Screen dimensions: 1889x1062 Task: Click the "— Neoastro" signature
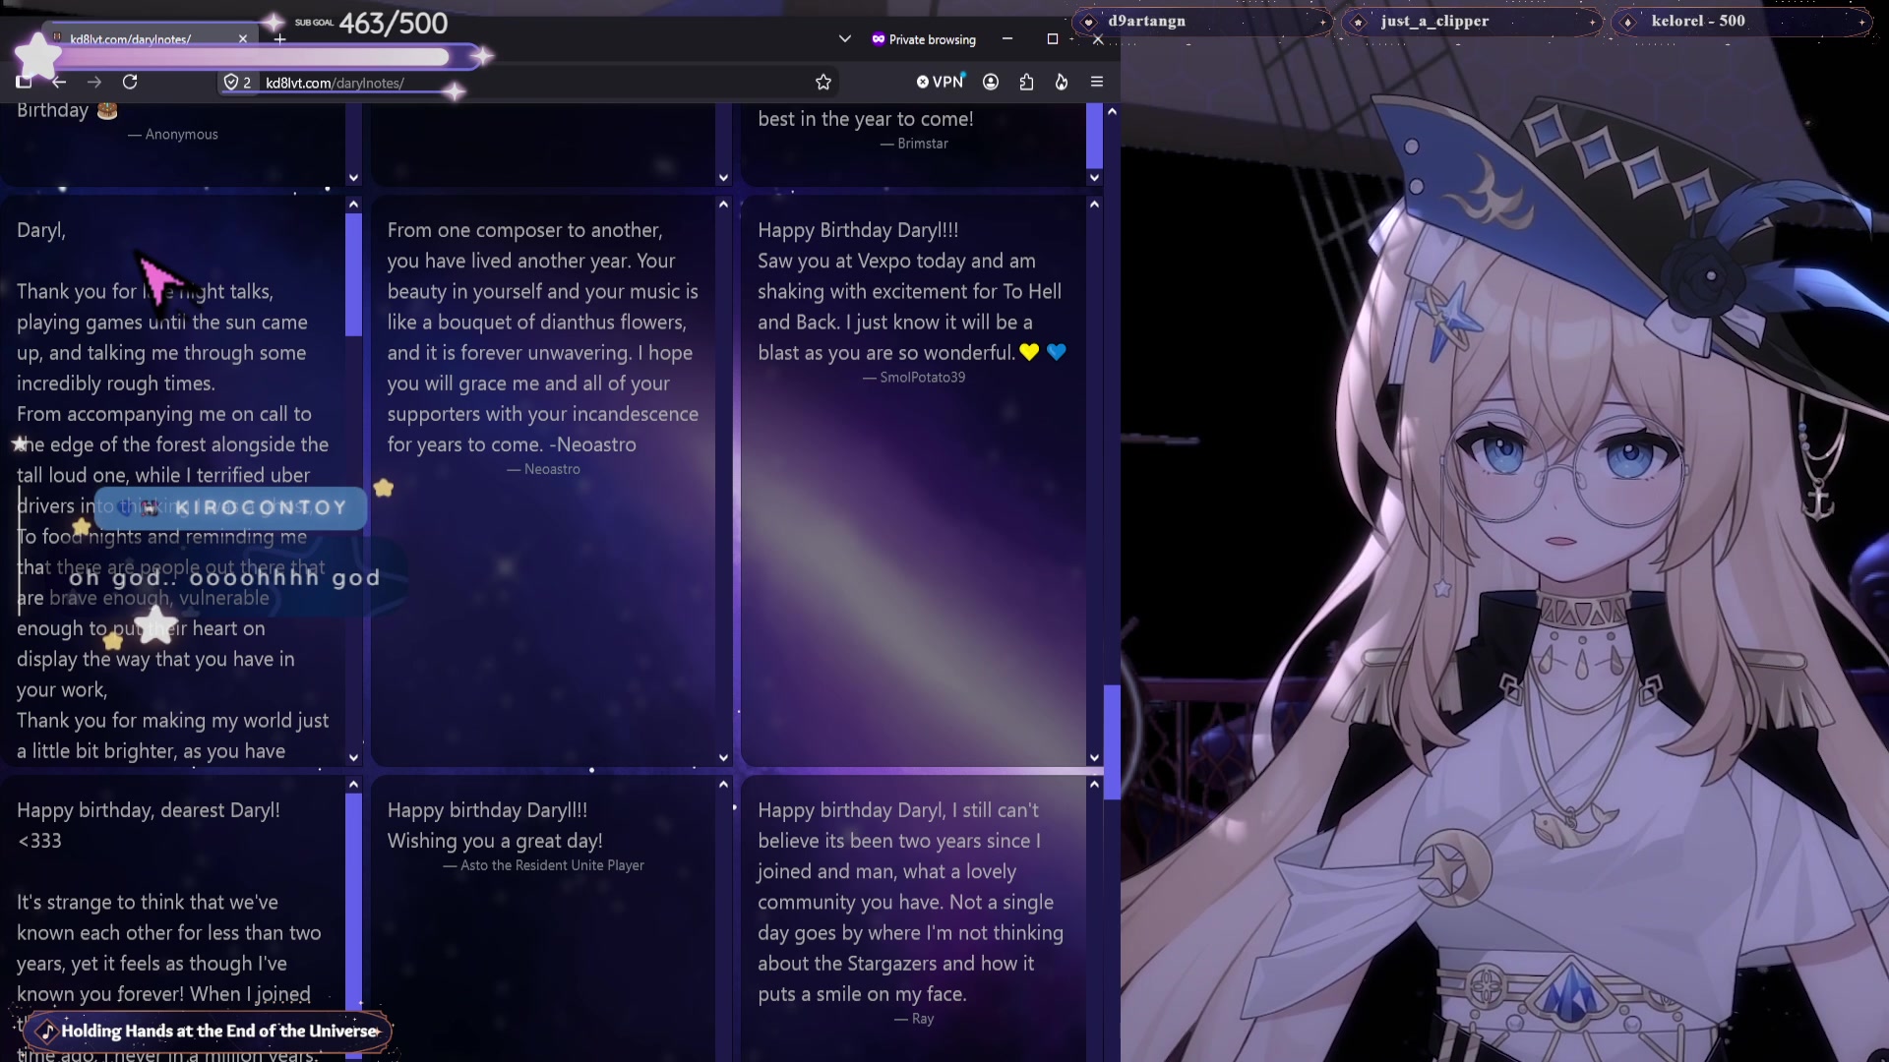(x=544, y=469)
